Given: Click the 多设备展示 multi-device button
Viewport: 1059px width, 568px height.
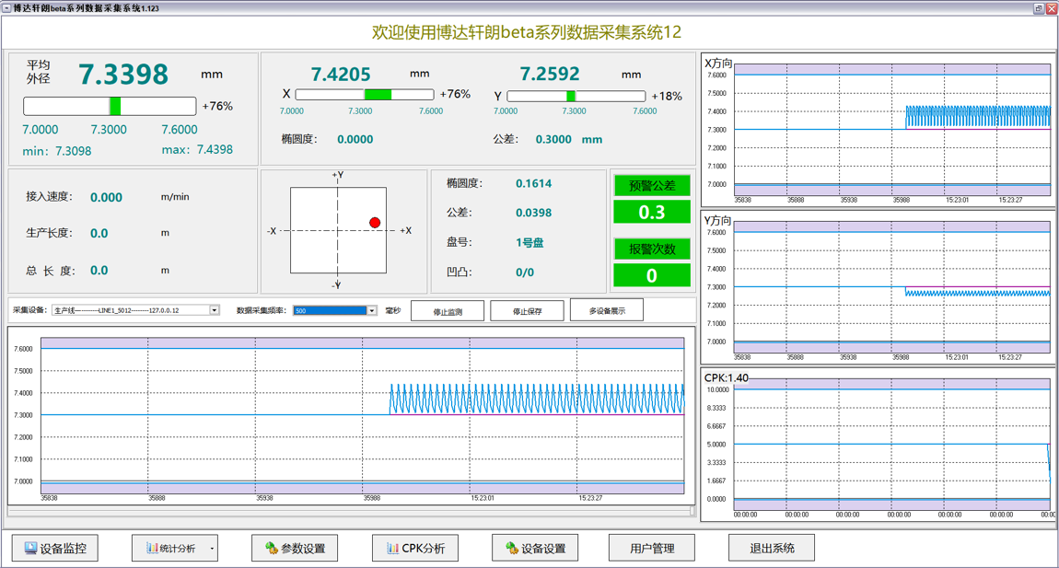Looking at the screenshot, I should pos(607,311).
